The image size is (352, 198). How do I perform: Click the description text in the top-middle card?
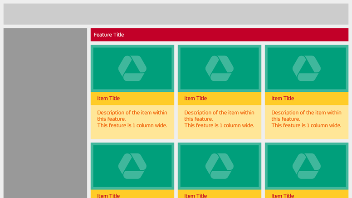click(219, 119)
